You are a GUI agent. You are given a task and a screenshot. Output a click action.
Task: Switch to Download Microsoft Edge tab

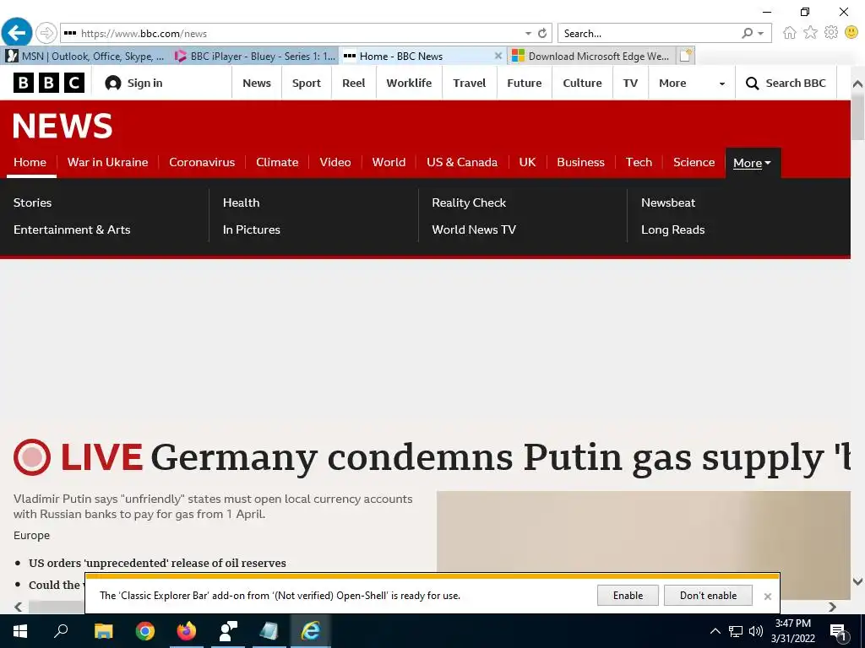pyautogui.click(x=590, y=56)
